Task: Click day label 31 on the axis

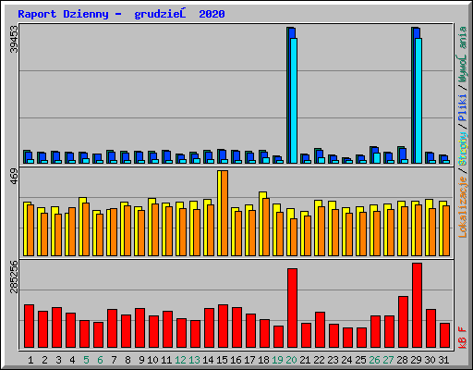Action: (443, 360)
